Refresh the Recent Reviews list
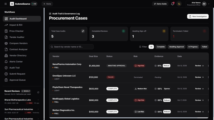 (x=38, y=92)
